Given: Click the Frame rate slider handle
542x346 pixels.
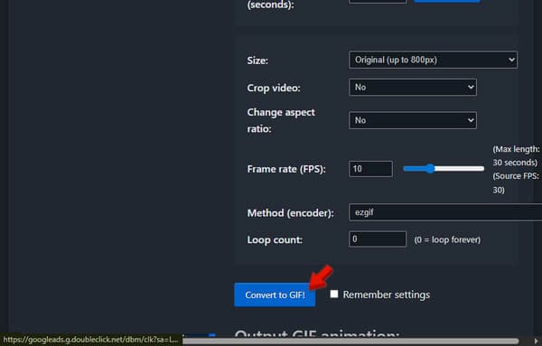Looking at the screenshot, I should pos(430,168).
